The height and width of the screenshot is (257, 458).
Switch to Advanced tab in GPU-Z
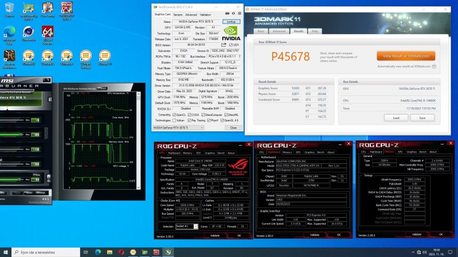[191, 15]
